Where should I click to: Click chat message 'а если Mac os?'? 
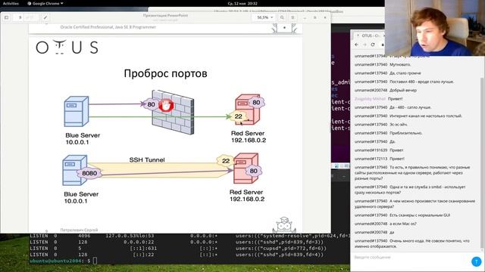(402, 224)
